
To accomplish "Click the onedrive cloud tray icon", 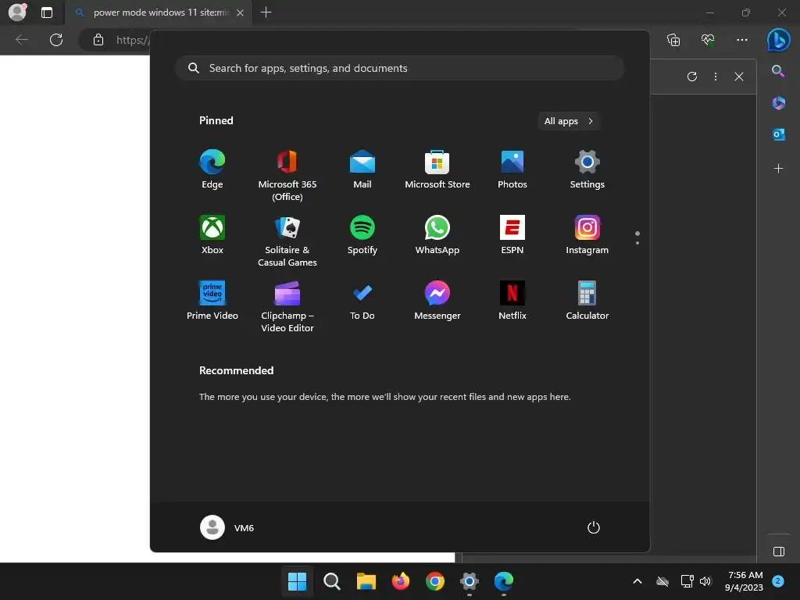I will (662, 581).
